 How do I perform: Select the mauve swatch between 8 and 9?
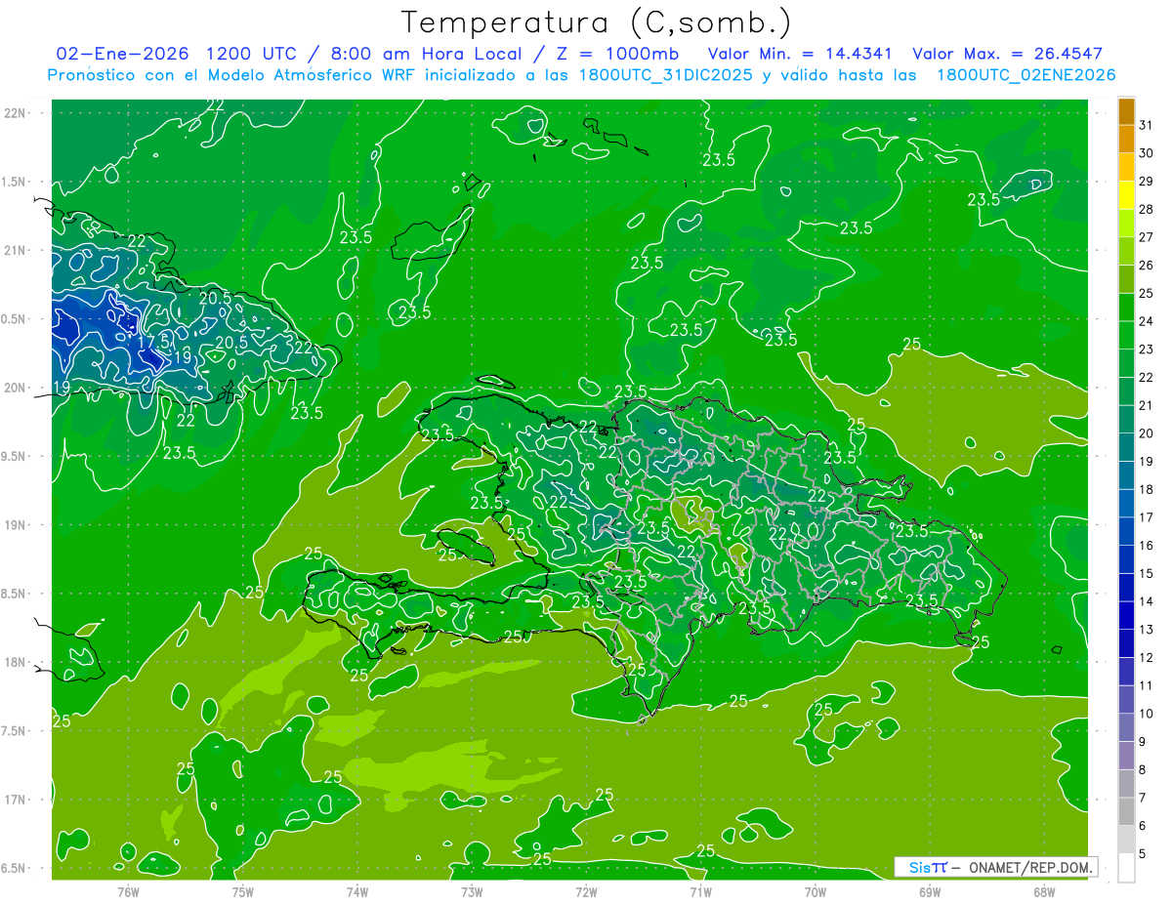tap(1126, 756)
